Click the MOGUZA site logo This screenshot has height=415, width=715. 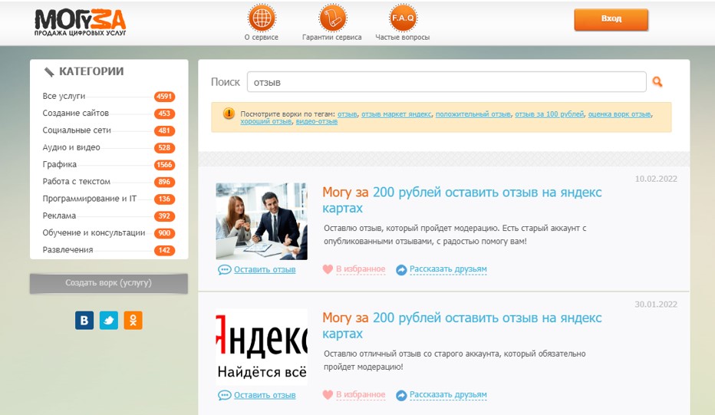pyautogui.click(x=81, y=22)
